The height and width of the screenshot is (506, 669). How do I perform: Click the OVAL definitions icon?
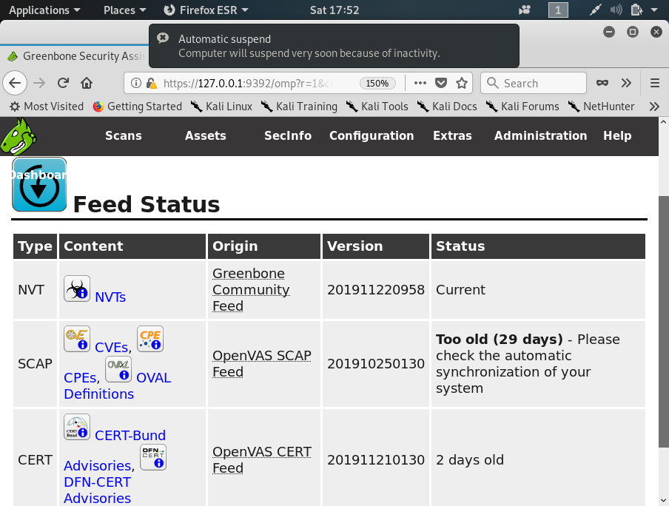click(x=118, y=369)
